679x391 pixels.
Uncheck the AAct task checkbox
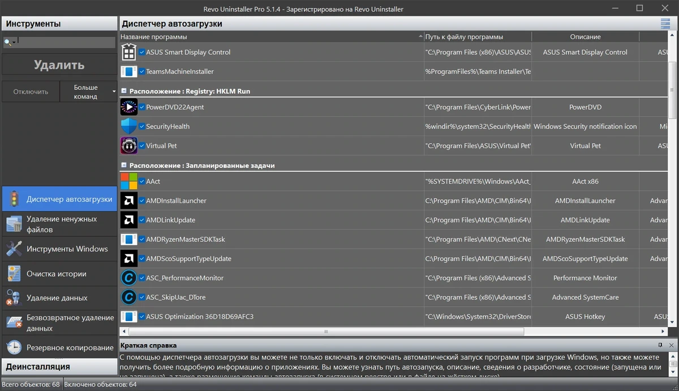pos(142,182)
